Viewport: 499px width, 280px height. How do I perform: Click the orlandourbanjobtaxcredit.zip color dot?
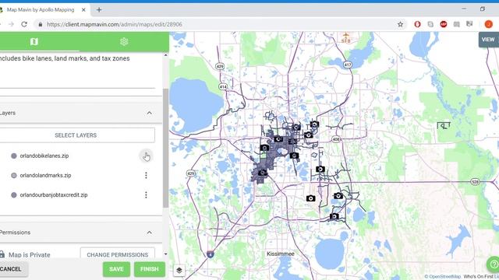pos(14,195)
